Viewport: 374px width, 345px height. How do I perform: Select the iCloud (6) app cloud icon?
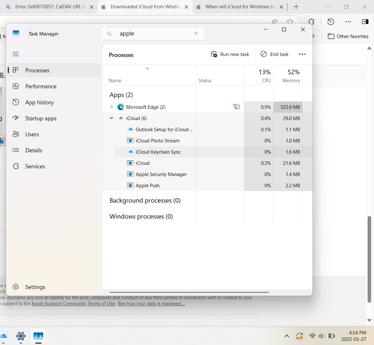tap(121, 118)
